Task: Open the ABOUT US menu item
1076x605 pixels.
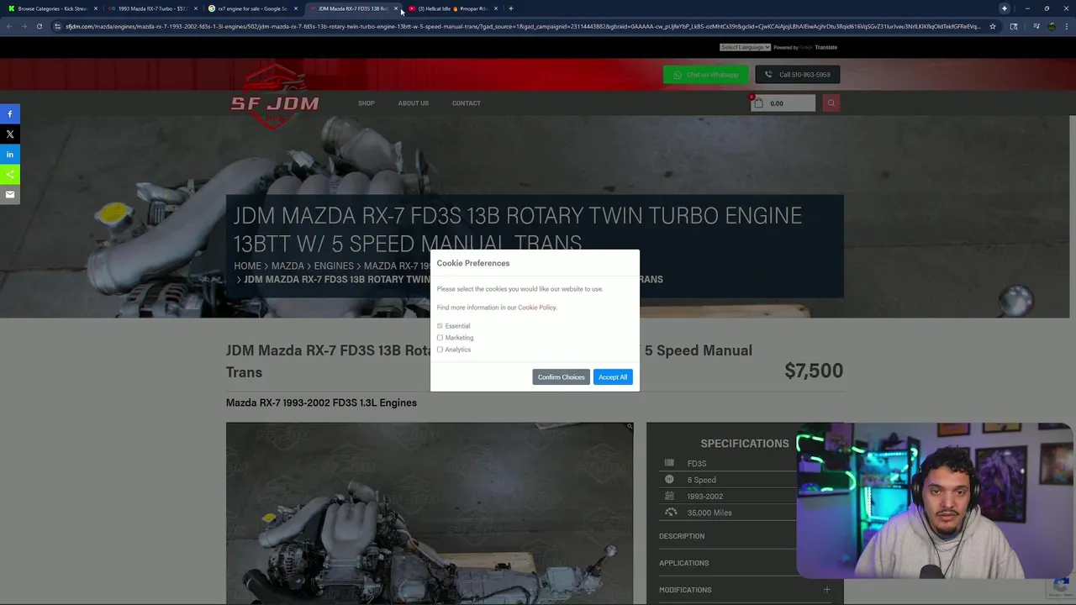Action: 413,103
